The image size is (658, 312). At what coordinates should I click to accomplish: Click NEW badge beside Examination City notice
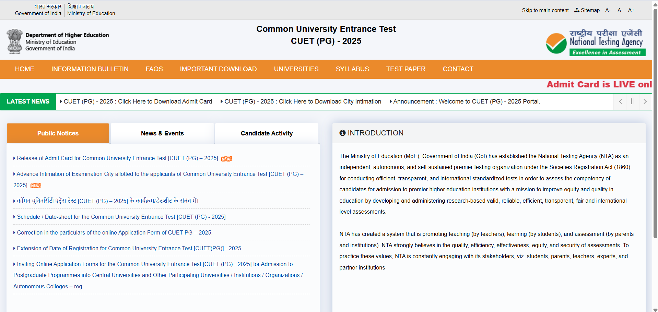(36, 185)
